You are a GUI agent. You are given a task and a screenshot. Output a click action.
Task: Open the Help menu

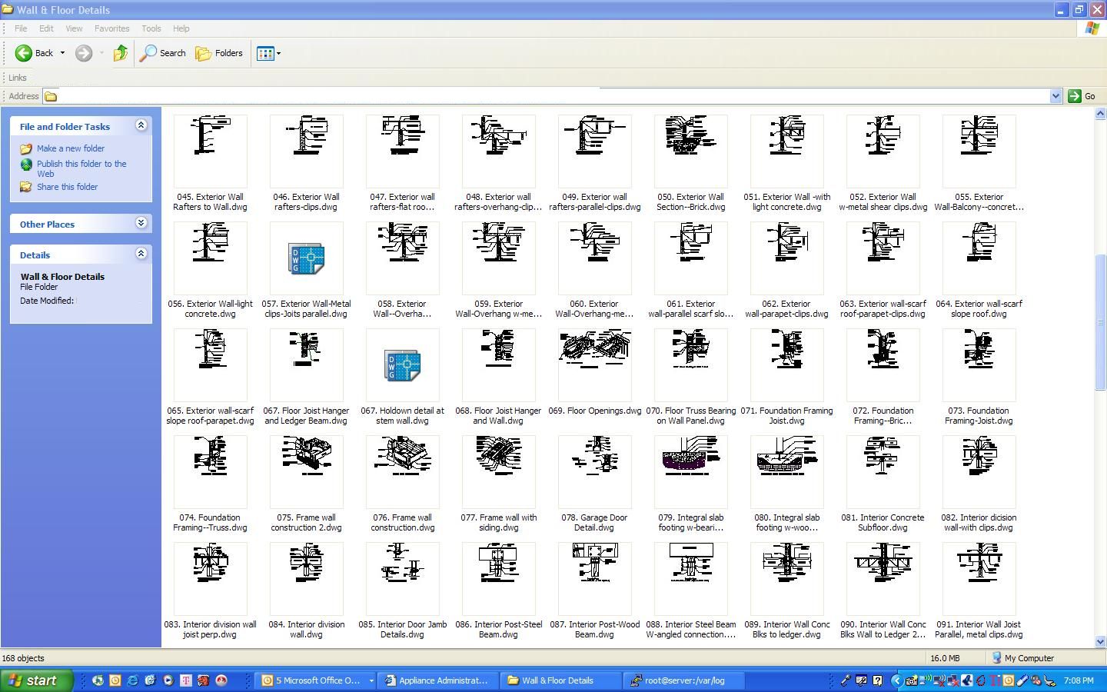181,28
